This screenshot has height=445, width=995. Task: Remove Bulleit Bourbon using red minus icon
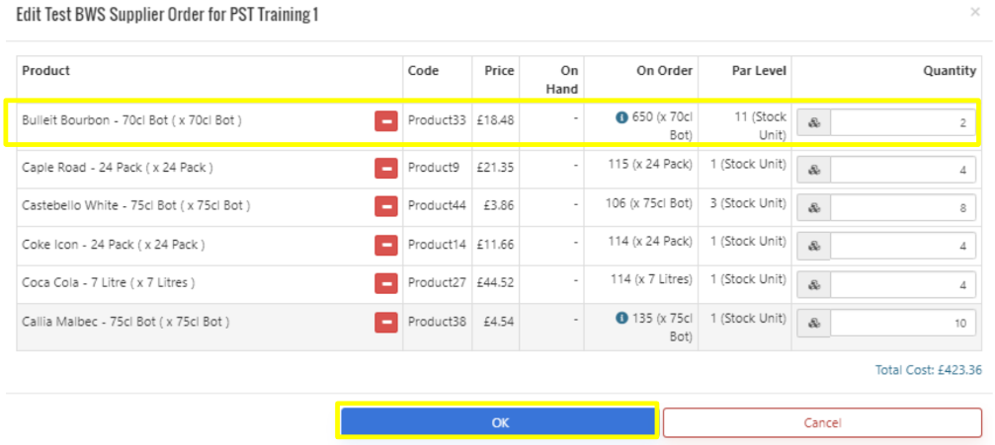point(385,121)
